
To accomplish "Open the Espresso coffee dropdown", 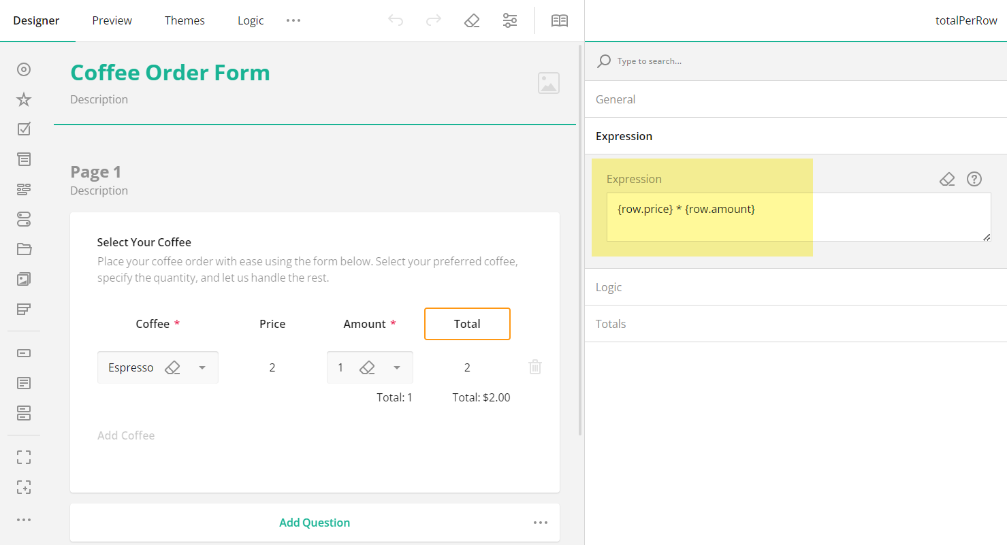I will click(202, 367).
